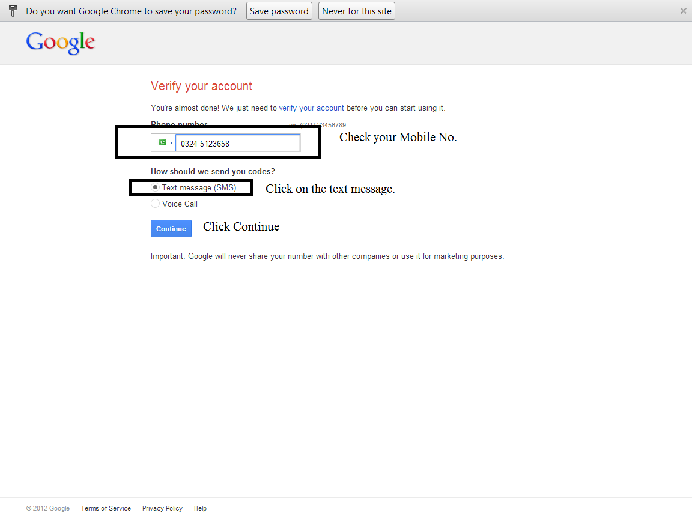
Task: Click the © 2012 Google text
Action: pos(47,508)
